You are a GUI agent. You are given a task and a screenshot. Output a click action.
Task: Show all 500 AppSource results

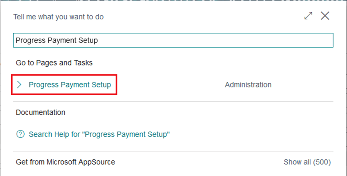(307, 162)
